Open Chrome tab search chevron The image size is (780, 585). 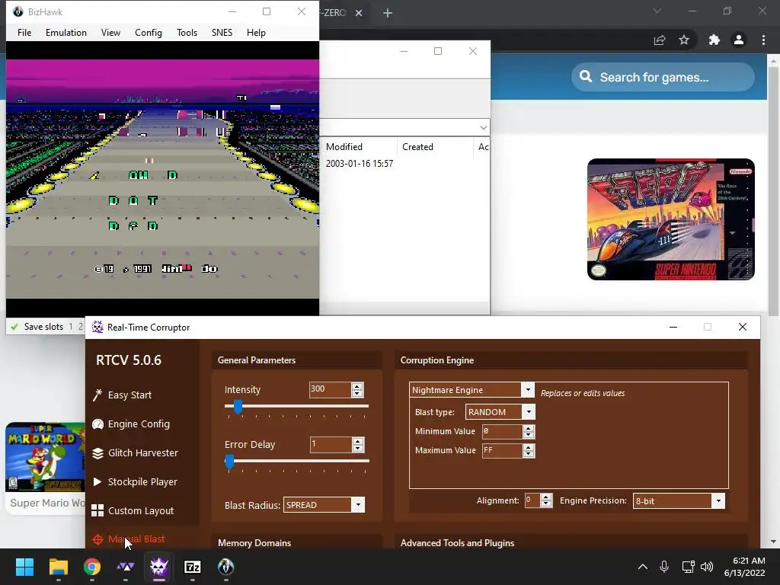coord(657,11)
